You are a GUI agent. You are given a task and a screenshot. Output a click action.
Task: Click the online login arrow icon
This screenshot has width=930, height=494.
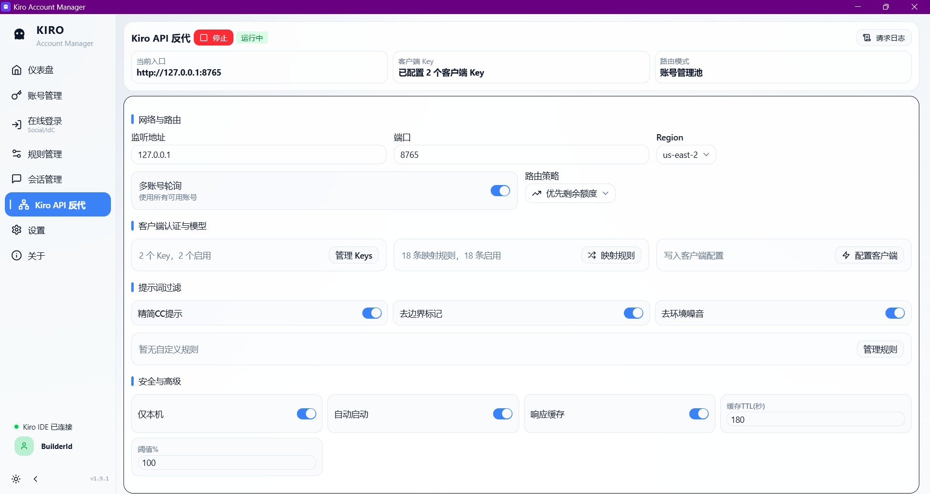(x=16, y=124)
